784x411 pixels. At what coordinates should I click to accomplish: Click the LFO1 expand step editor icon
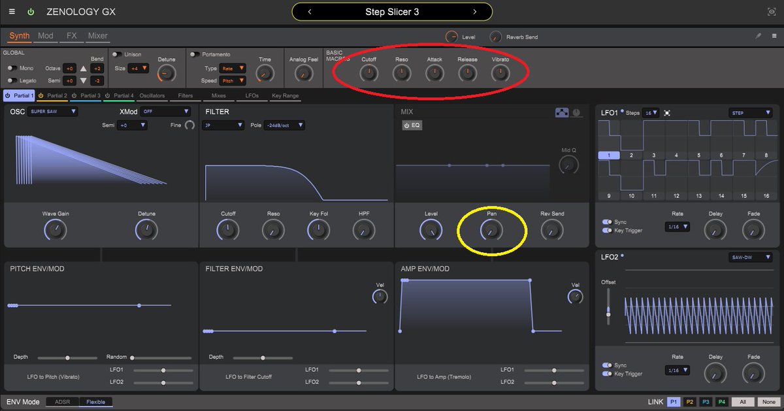tap(667, 113)
